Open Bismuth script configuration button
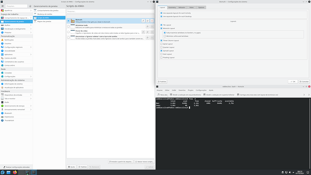Viewport: 311px width, 175px height. pos(143,21)
